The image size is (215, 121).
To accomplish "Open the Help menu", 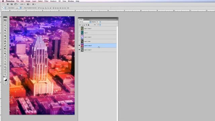I will 77,1.
